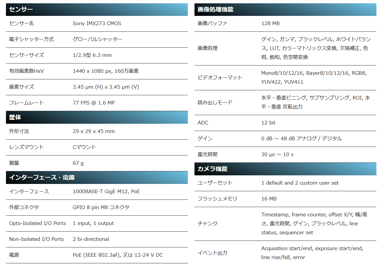Select the 67 g value
Viewport: 387px width, 264px height.
tap(78, 163)
